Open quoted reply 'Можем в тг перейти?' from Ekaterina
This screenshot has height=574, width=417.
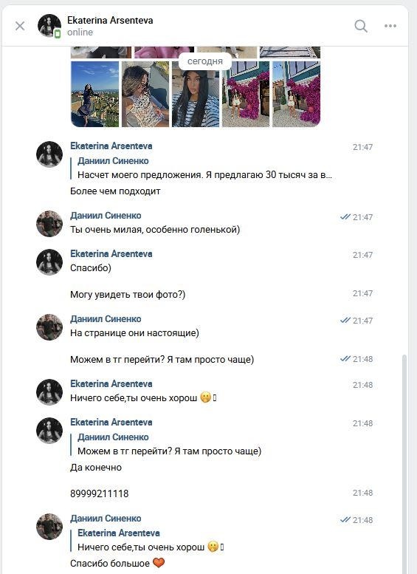tap(169, 445)
